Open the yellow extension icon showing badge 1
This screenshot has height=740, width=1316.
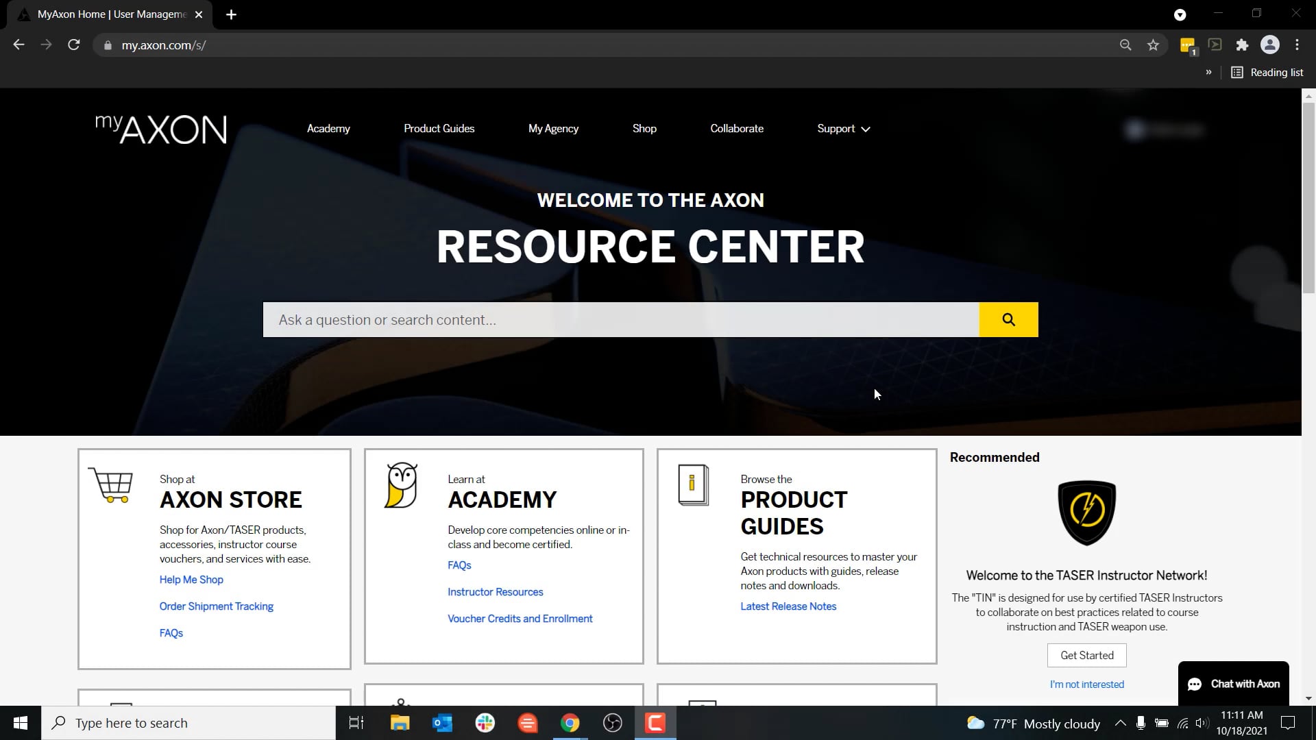tap(1187, 45)
